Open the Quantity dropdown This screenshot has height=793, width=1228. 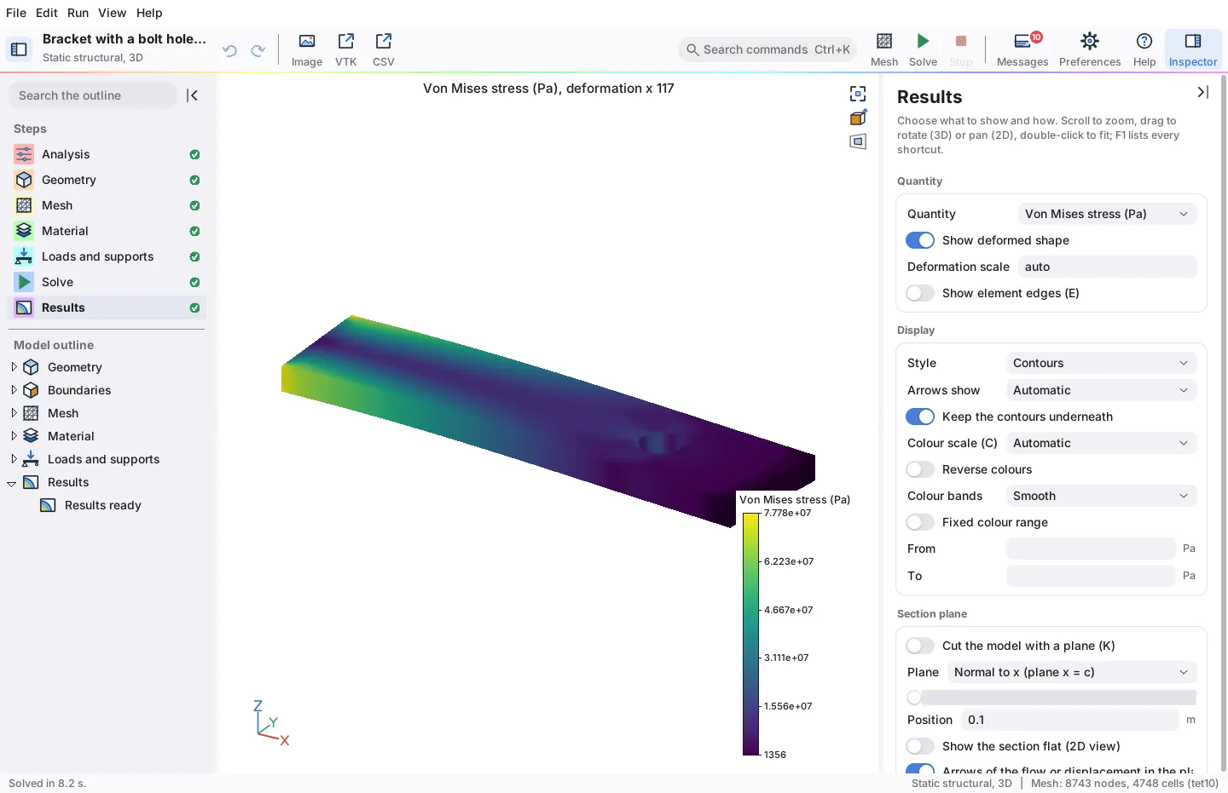coord(1107,214)
